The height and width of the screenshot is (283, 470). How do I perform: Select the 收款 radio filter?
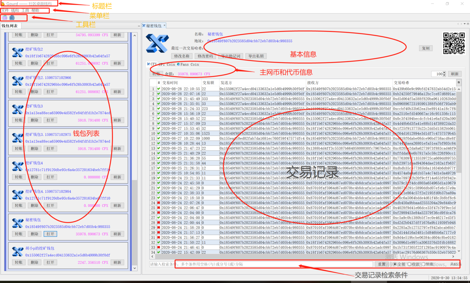409,264
